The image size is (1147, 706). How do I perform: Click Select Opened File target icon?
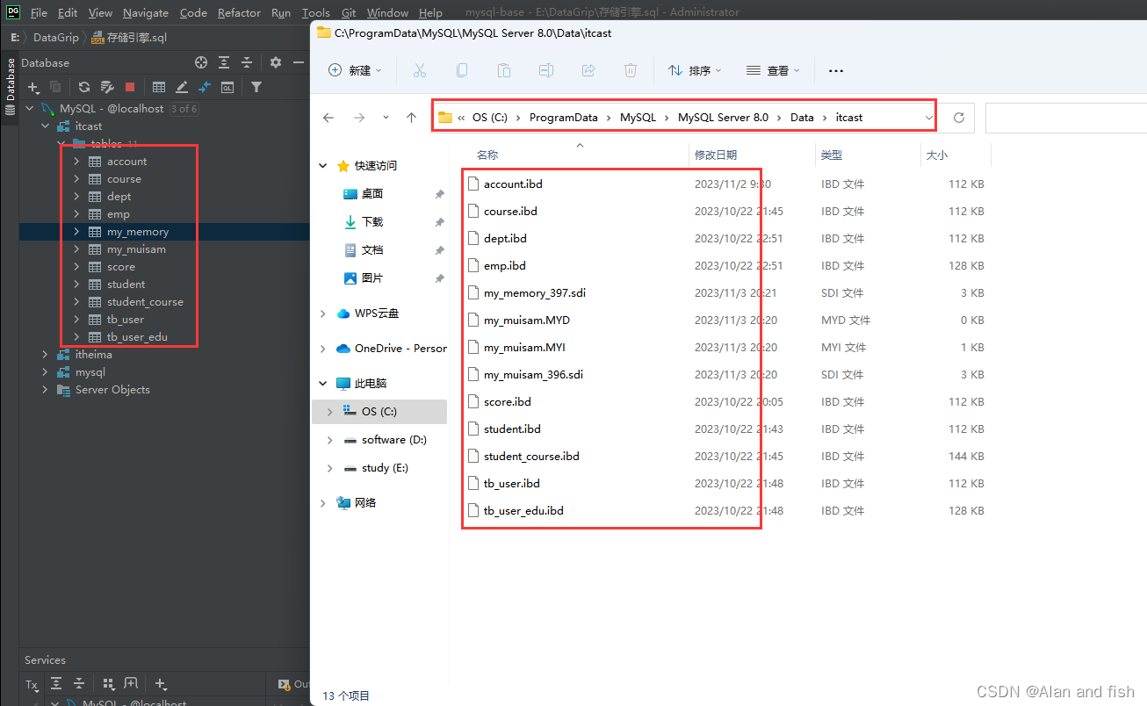[201, 62]
